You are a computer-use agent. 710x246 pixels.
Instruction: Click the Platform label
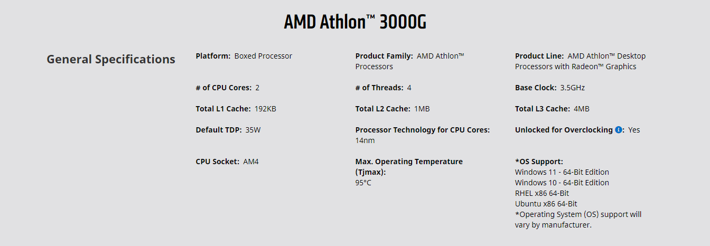[x=213, y=56]
